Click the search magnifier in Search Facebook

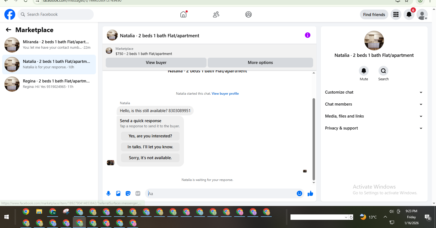23,14
